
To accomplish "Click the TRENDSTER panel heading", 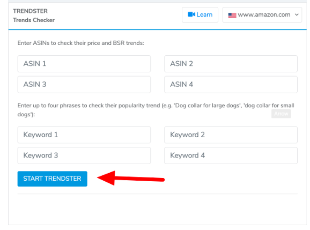I will point(30,11).
